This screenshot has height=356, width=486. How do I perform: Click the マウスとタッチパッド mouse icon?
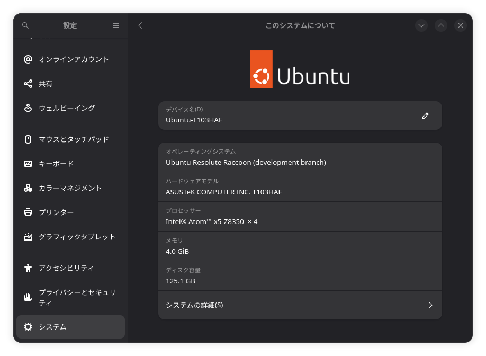28,139
